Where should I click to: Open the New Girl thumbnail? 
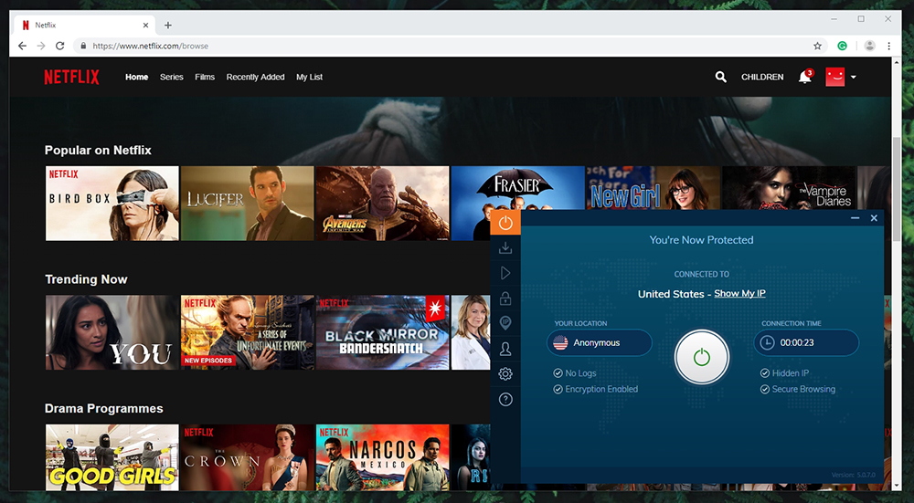pos(653,188)
